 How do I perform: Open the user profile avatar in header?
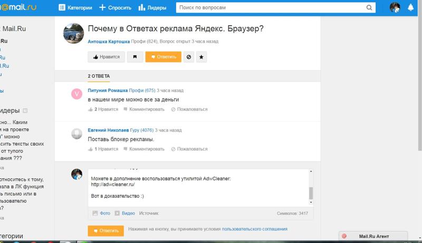pos(395,7)
